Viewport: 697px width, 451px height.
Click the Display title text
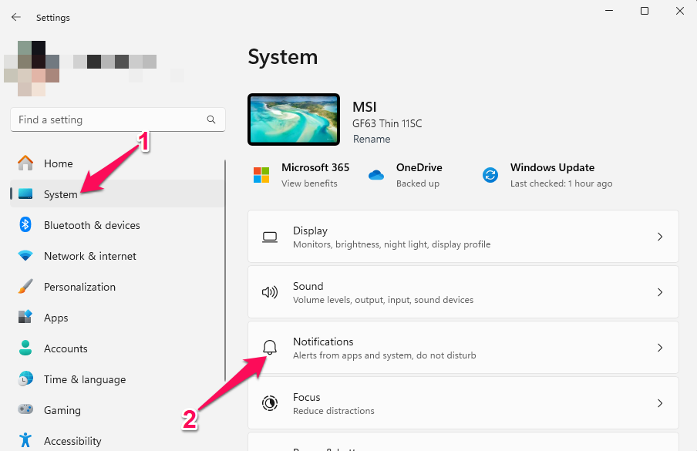310,231
